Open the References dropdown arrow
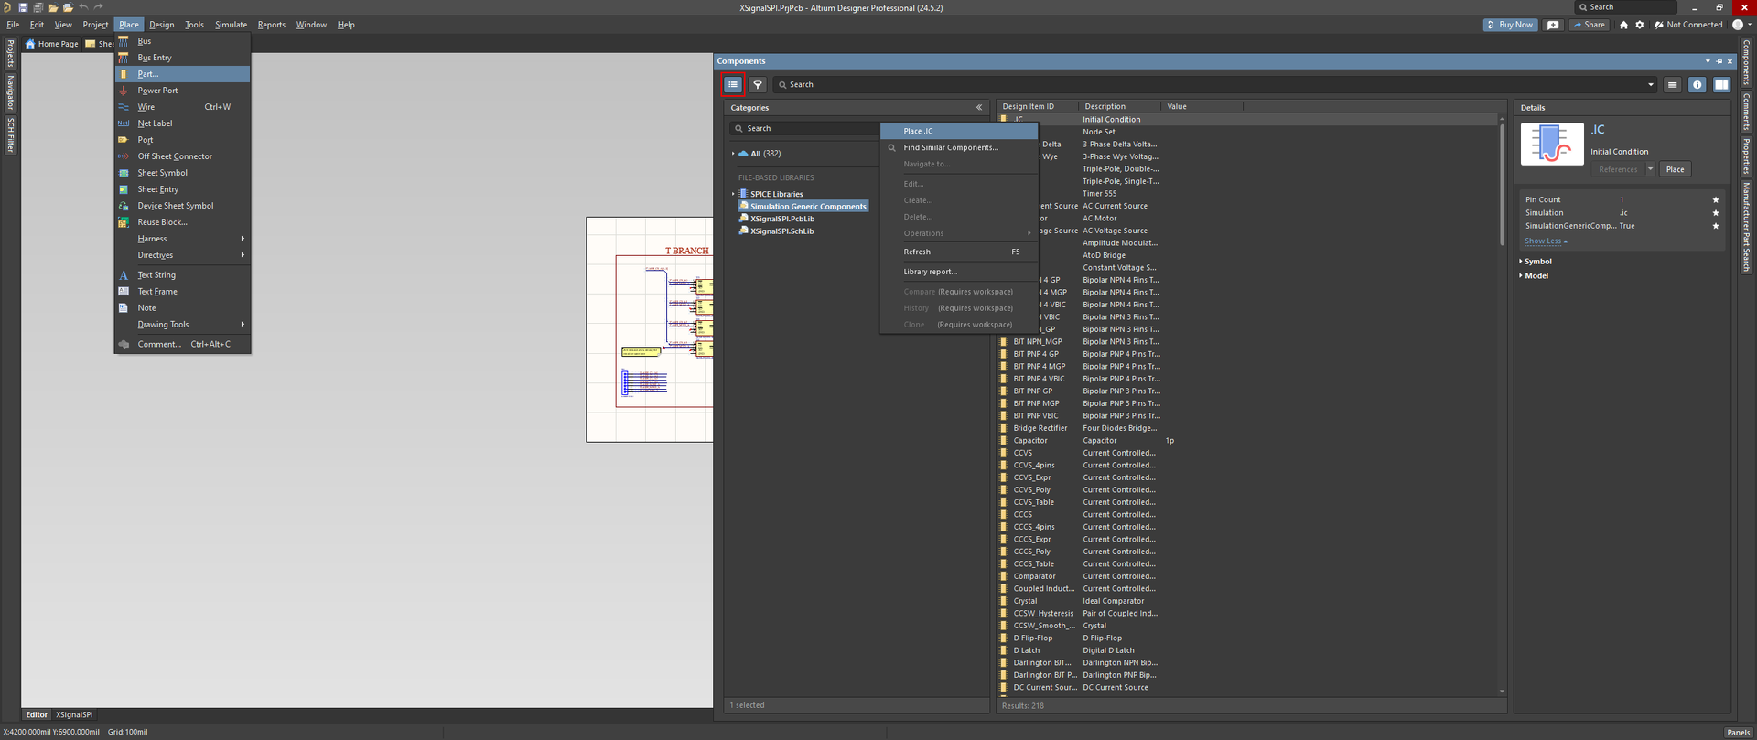Image resolution: width=1757 pixels, height=740 pixels. point(1651,169)
